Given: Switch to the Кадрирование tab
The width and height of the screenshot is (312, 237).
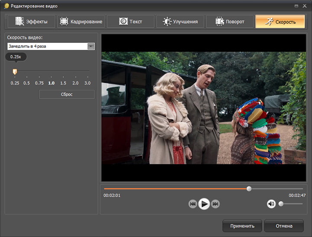Looking at the screenshot, I should [81, 21].
